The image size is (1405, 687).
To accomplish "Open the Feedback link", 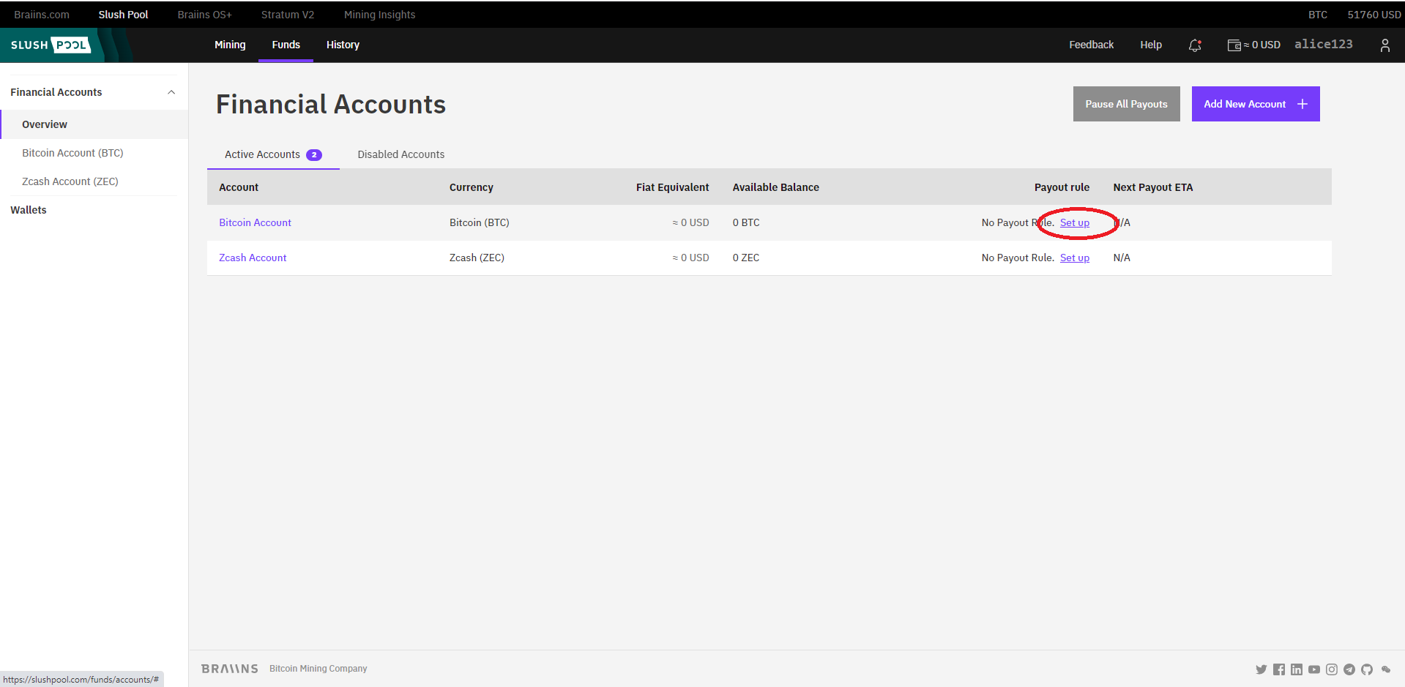I will pyautogui.click(x=1091, y=45).
